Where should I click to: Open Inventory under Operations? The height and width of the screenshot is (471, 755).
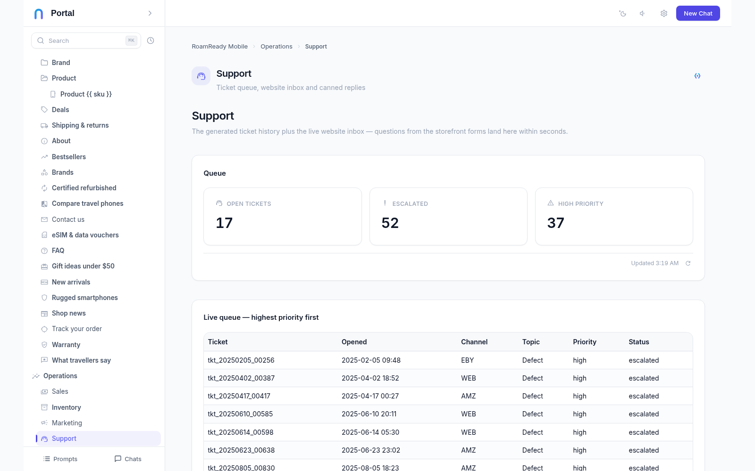click(x=66, y=407)
